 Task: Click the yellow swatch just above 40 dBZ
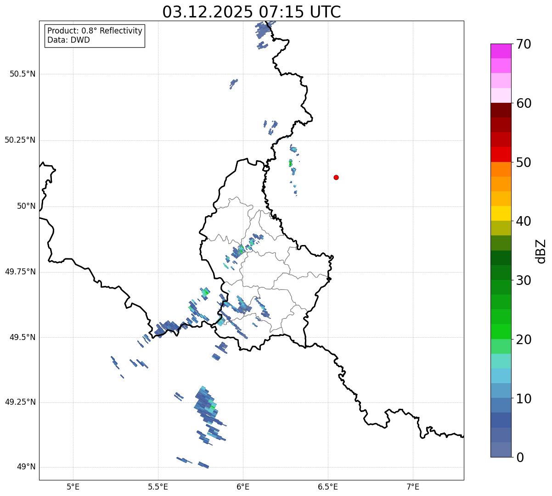click(501, 213)
